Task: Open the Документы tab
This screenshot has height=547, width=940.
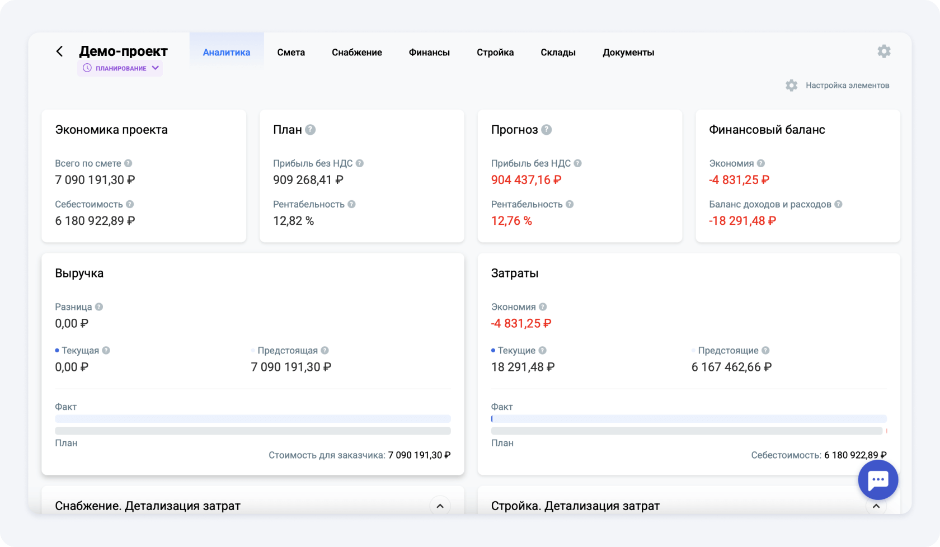Action: 628,53
